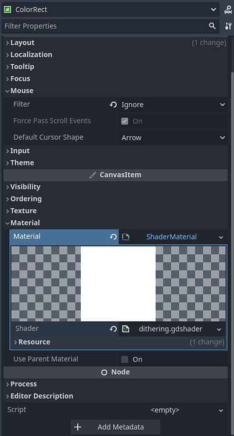This screenshot has height=436, width=234.
Task: Click the inspector tools settings icon
Action: (228, 26)
